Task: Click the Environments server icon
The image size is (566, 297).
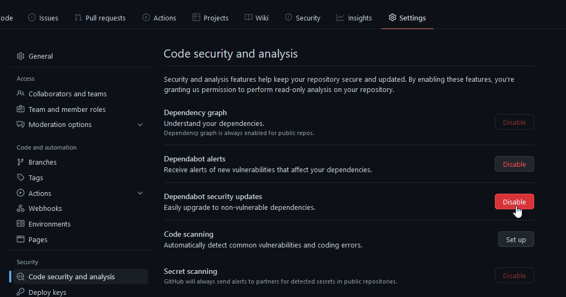Action: [x=20, y=223]
